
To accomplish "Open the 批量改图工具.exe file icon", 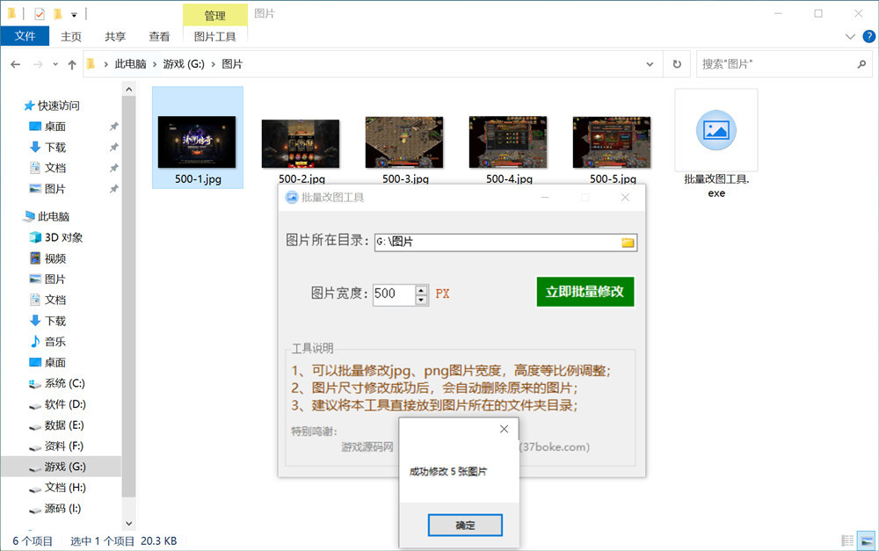I will coord(716,131).
